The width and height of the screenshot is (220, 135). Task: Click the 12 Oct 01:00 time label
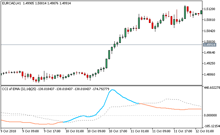[x=205, y=131]
